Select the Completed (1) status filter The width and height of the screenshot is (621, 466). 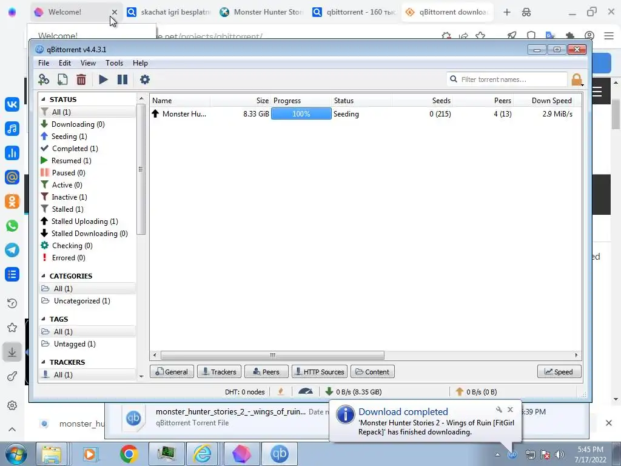tap(87, 149)
